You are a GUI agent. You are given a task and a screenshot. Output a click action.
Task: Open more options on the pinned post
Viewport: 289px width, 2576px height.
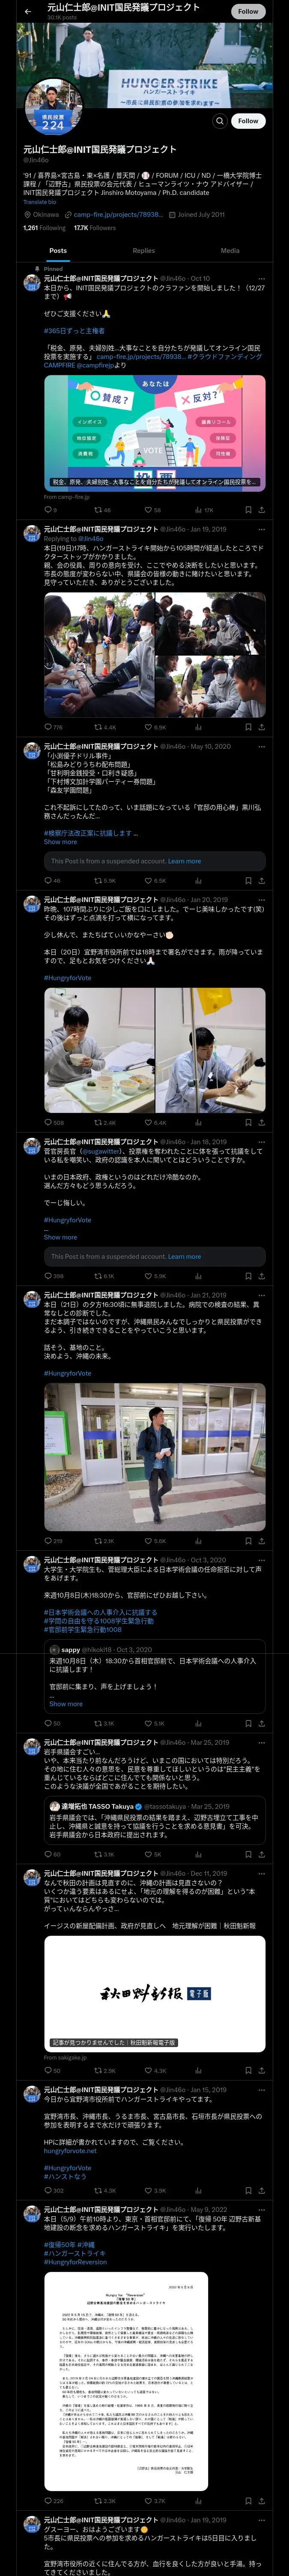(262, 278)
